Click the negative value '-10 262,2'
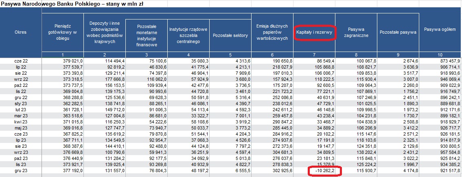The width and height of the screenshot is (462, 177). point(324,170)
